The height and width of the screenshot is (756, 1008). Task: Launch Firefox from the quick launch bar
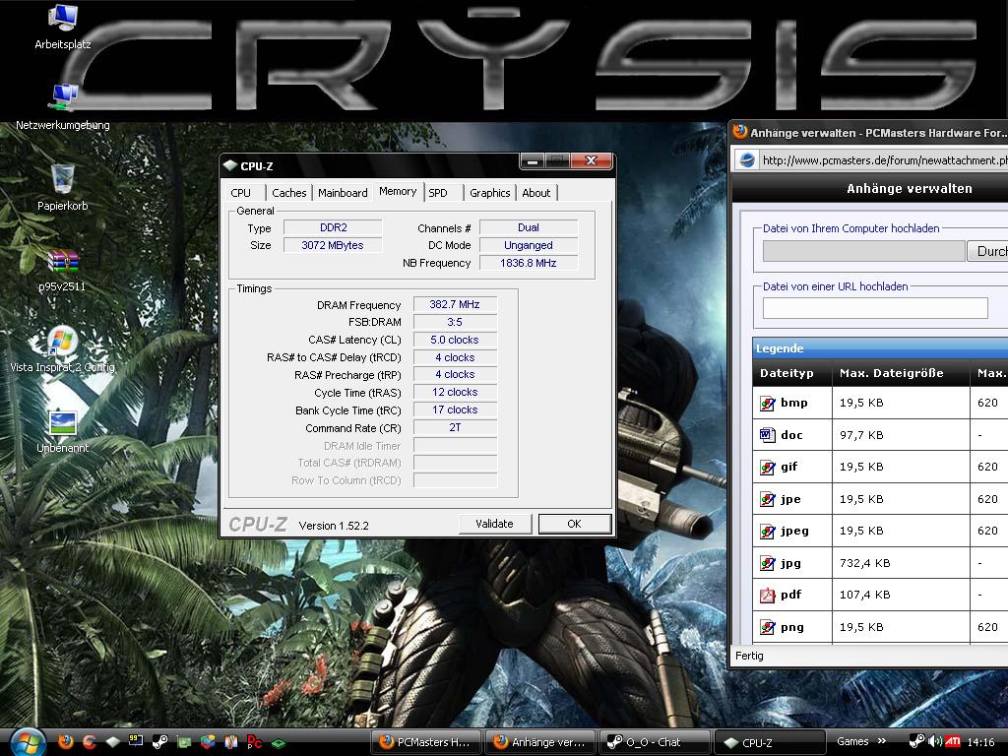tap(66, 742)
